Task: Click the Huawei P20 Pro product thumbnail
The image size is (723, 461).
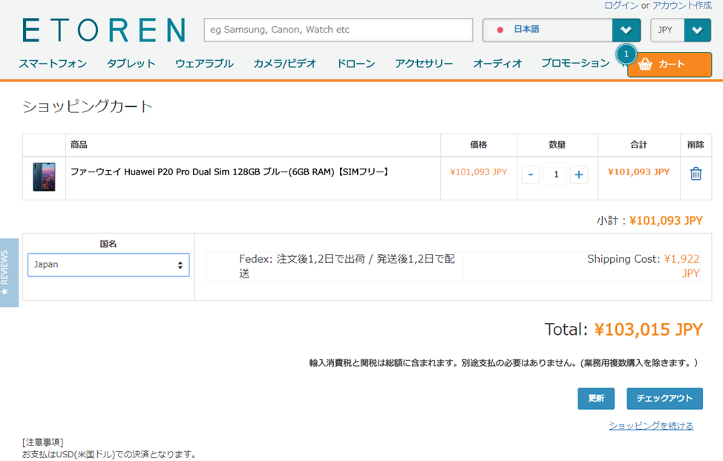Action: tap(45, 177)
